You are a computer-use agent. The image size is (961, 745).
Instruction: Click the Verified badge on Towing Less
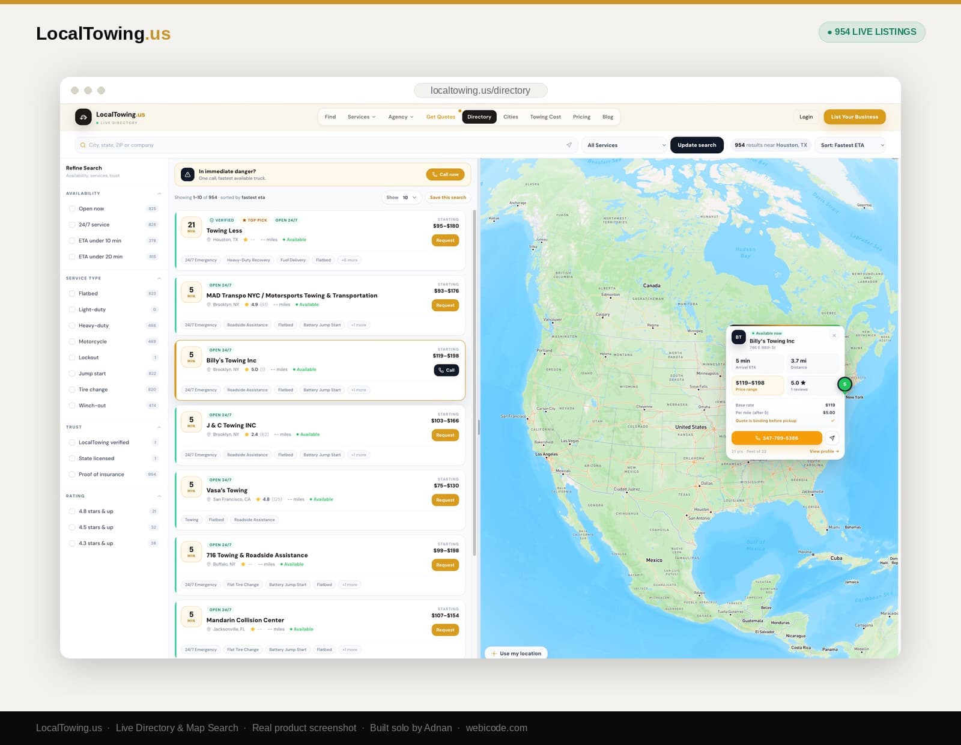[x=222, y=220]
